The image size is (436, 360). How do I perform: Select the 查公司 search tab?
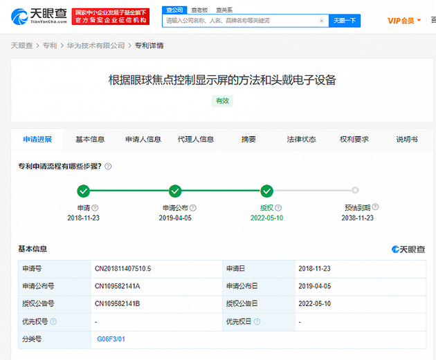[174, 10]
